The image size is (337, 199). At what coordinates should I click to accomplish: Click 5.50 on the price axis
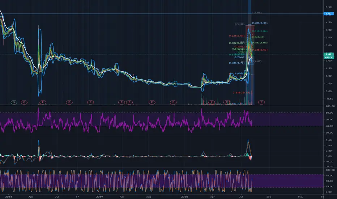pyautogui.click(x=328, y=7)
